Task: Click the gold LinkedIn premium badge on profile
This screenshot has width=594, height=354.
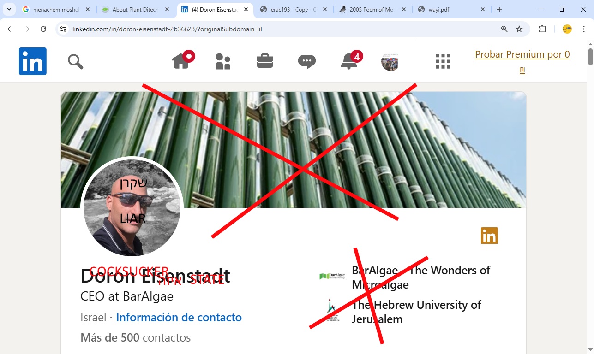Action: (x=489, y=236)
